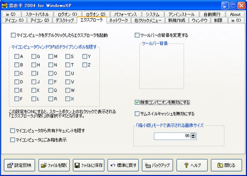Viewport: 247px width, 176px height.
Task: Restore defaults with 標準に戻す button
Action: click(x=123, y=165)
